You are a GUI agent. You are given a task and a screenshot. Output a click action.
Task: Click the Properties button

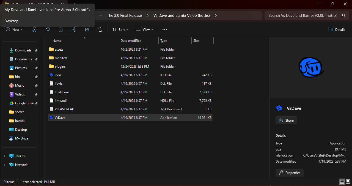click(x=289, y=173)
